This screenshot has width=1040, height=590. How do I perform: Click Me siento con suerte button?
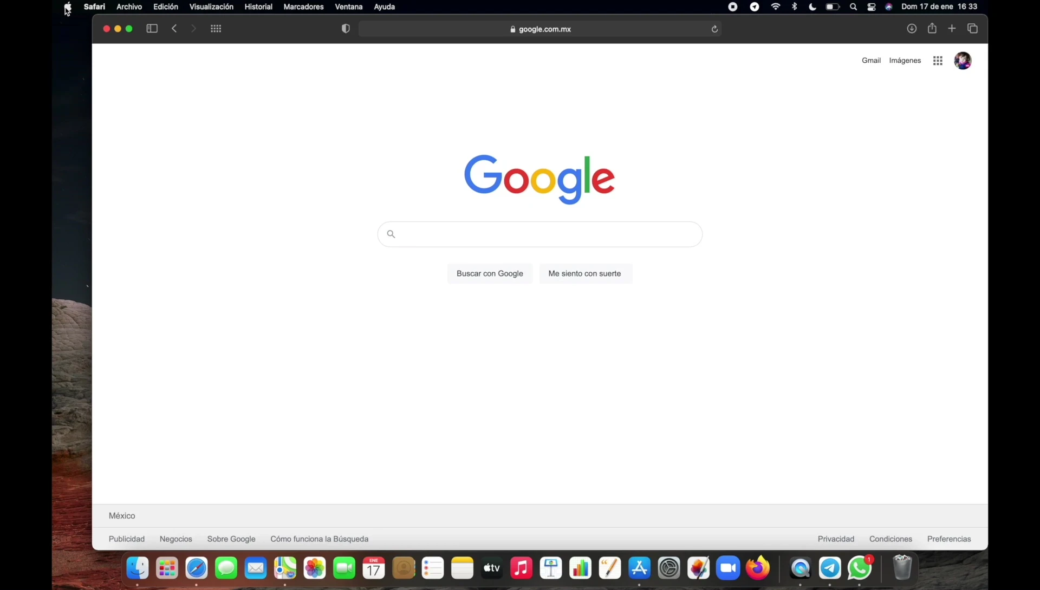click(x=585, y=274)
